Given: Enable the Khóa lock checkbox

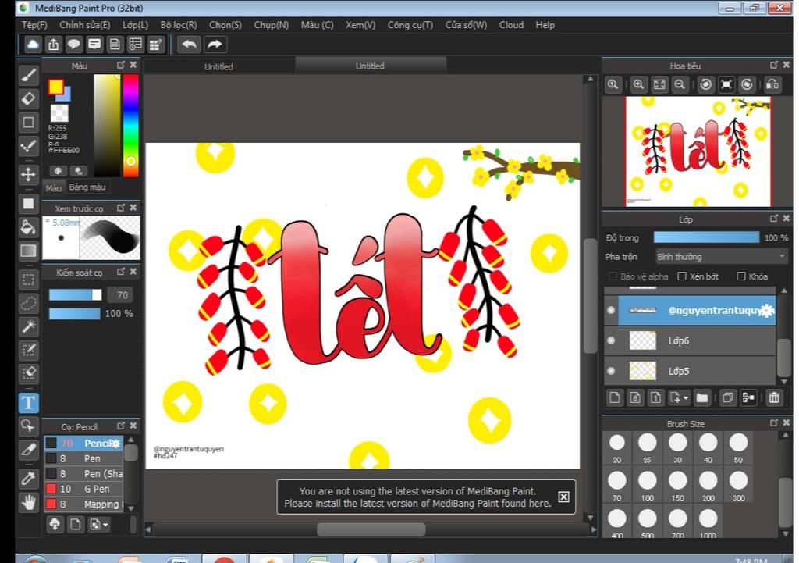Looking at the screenshot, I should (741, 276).
